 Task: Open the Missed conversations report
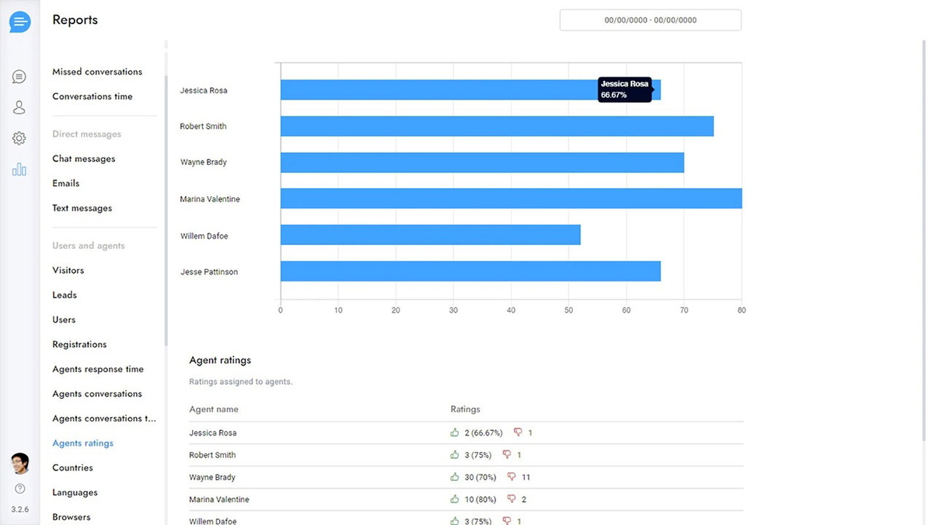(x=96, y=71)
